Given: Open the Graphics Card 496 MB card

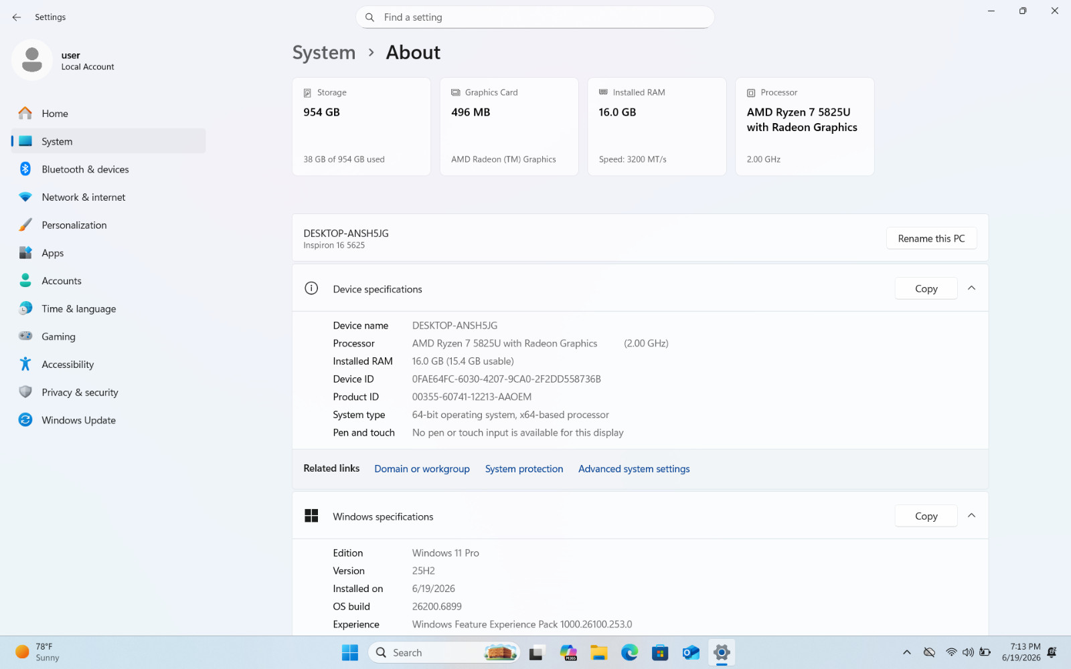Looking at the screenshot, I should click(x=509, y=126).
